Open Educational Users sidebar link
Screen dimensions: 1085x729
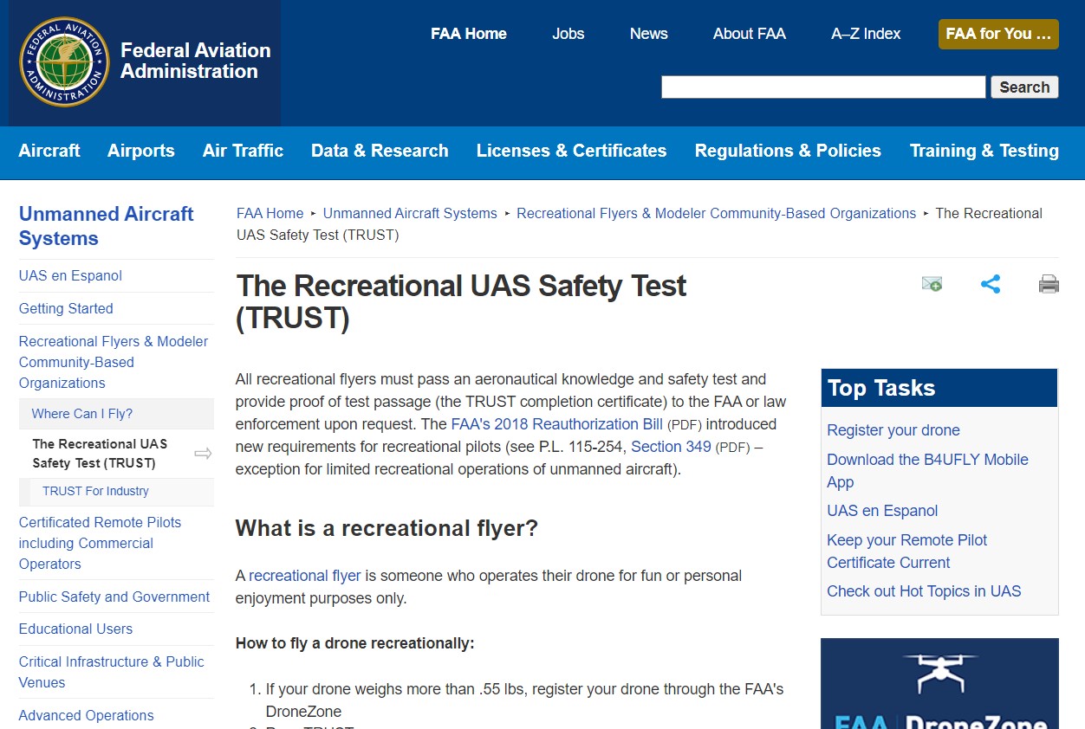coord(75,629)
